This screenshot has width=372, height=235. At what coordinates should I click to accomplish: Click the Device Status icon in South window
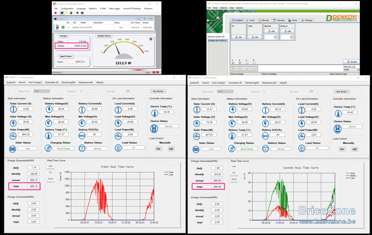(154, 128)
